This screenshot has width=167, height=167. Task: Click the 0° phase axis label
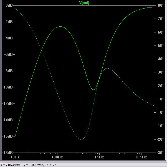(x=160, y=112)
